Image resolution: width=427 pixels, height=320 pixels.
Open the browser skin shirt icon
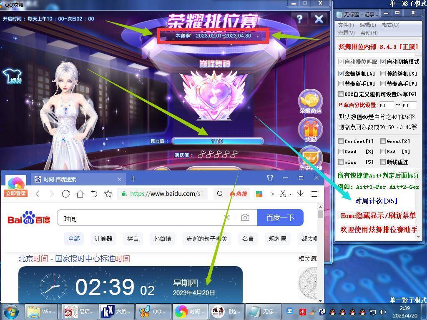coord(270,178)
